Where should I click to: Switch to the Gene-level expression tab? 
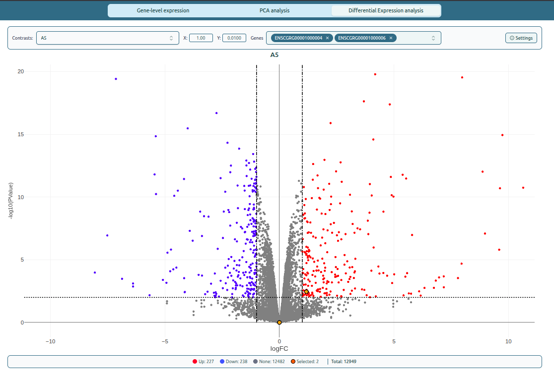coord(163,10)
